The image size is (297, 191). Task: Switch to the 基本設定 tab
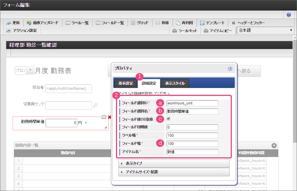tap(126, 83)
